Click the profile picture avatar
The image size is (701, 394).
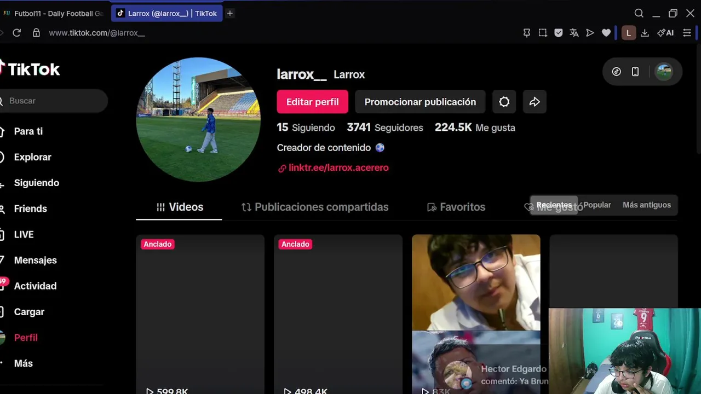tap(198, 119)
